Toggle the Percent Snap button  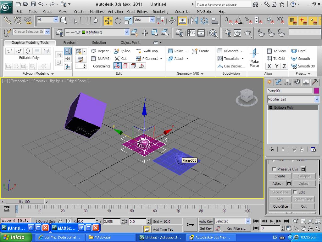[x=248, y=20]
